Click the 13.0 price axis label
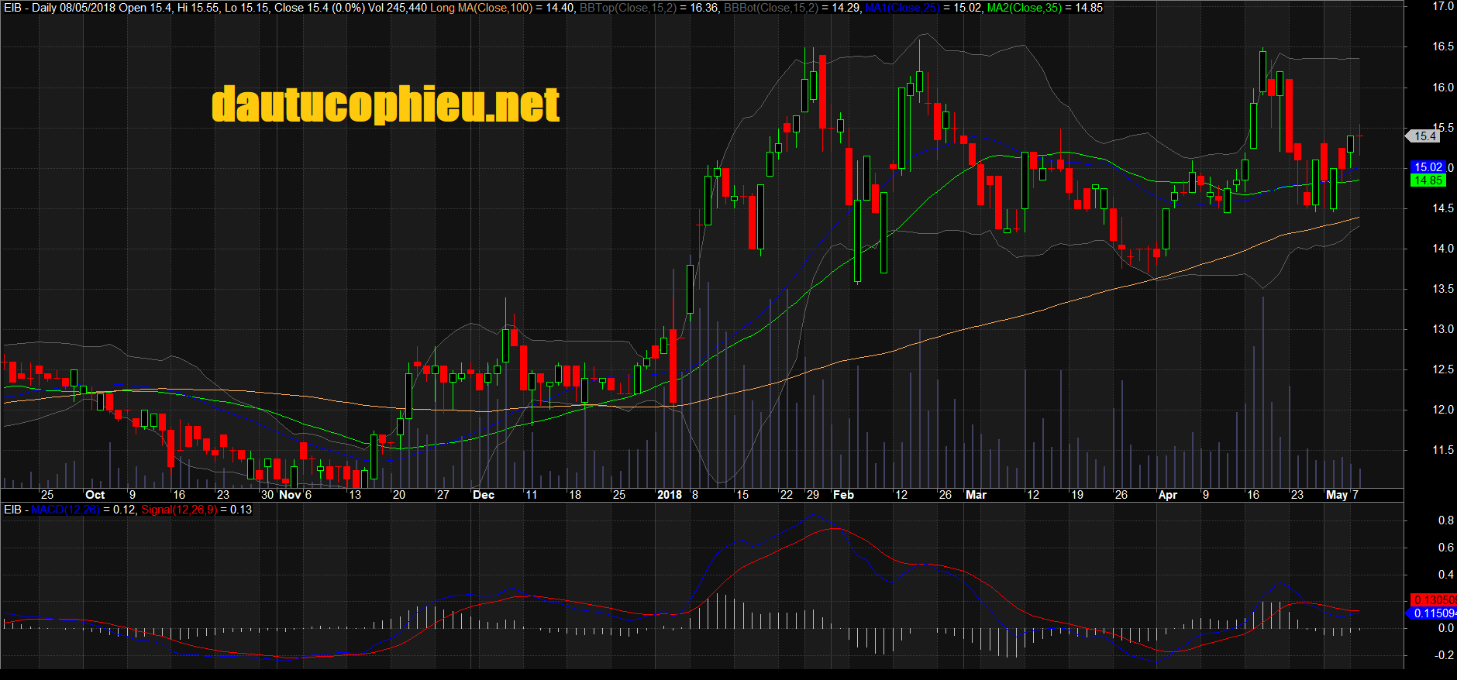This screenshot has width=1457, height=680. pos(1443,329)
